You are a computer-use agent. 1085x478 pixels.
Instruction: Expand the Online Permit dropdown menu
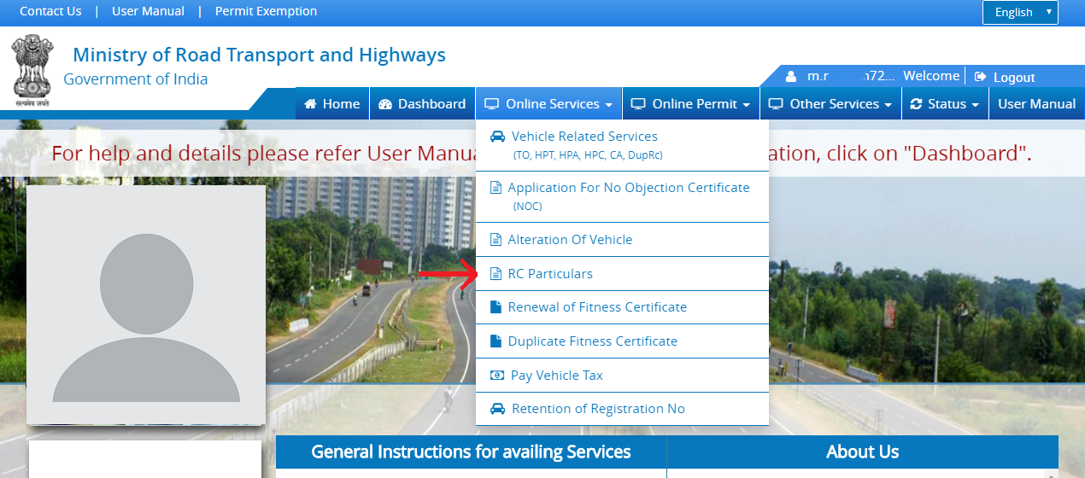tap(691, 103)
